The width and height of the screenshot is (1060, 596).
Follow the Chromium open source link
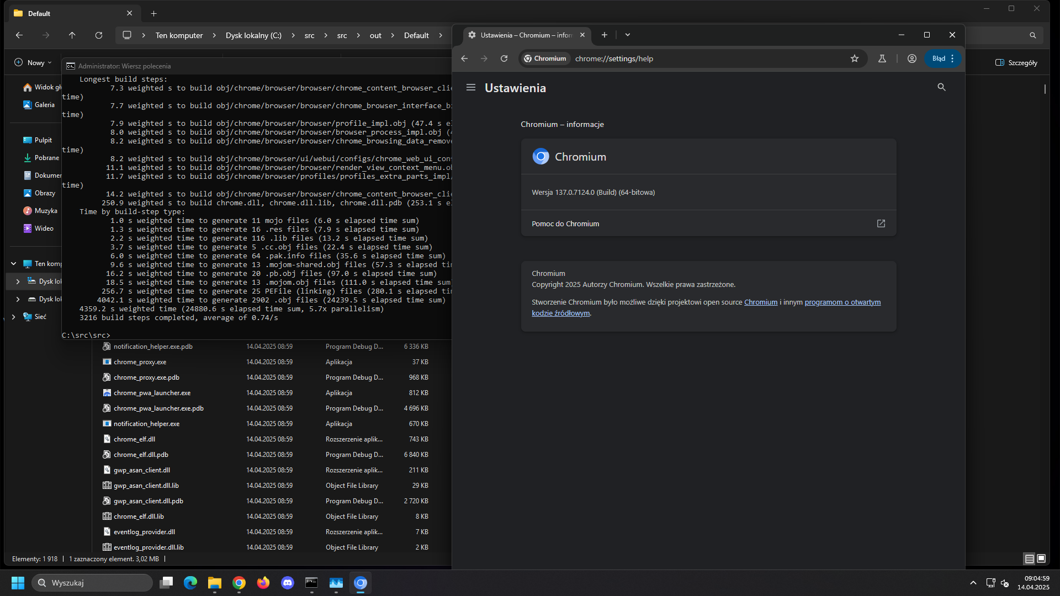coord(760,302)
